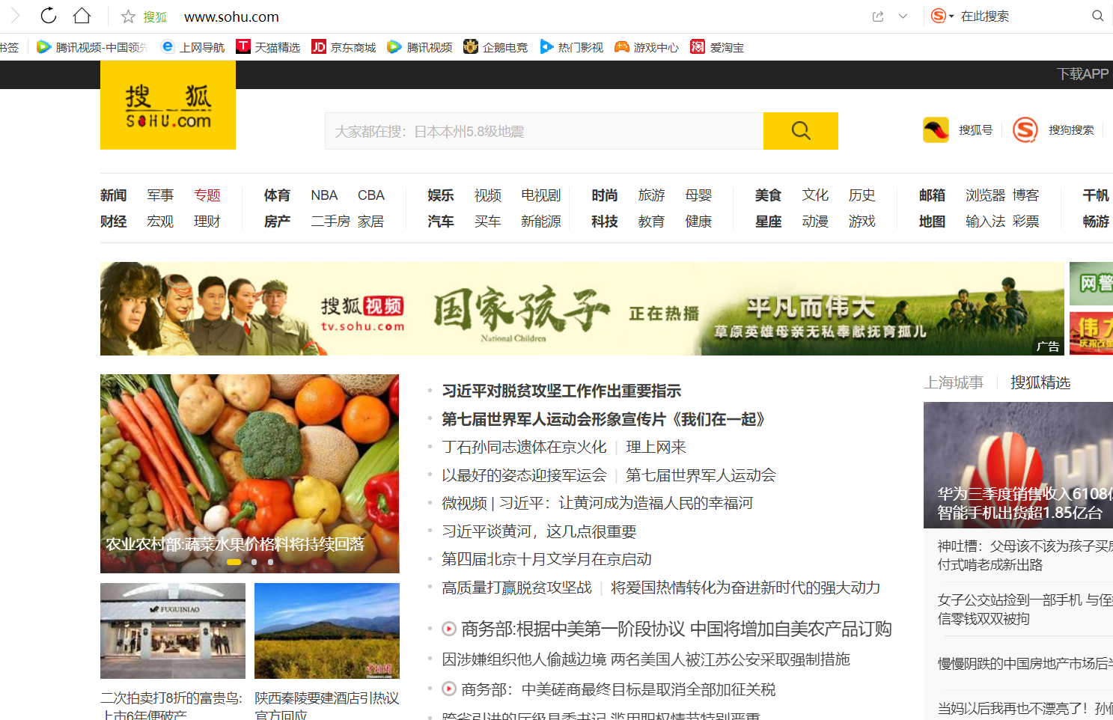Open 第四届北京十月文学月在京启动 article
The width and height of the screenshot is (1113, 720).
click(546, 559)
